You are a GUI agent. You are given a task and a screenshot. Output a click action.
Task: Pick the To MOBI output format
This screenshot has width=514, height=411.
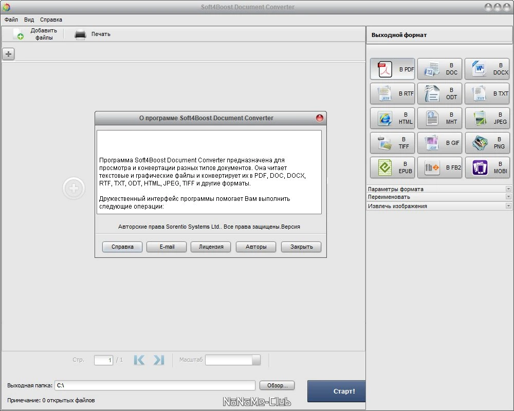(x=487, y=167)
